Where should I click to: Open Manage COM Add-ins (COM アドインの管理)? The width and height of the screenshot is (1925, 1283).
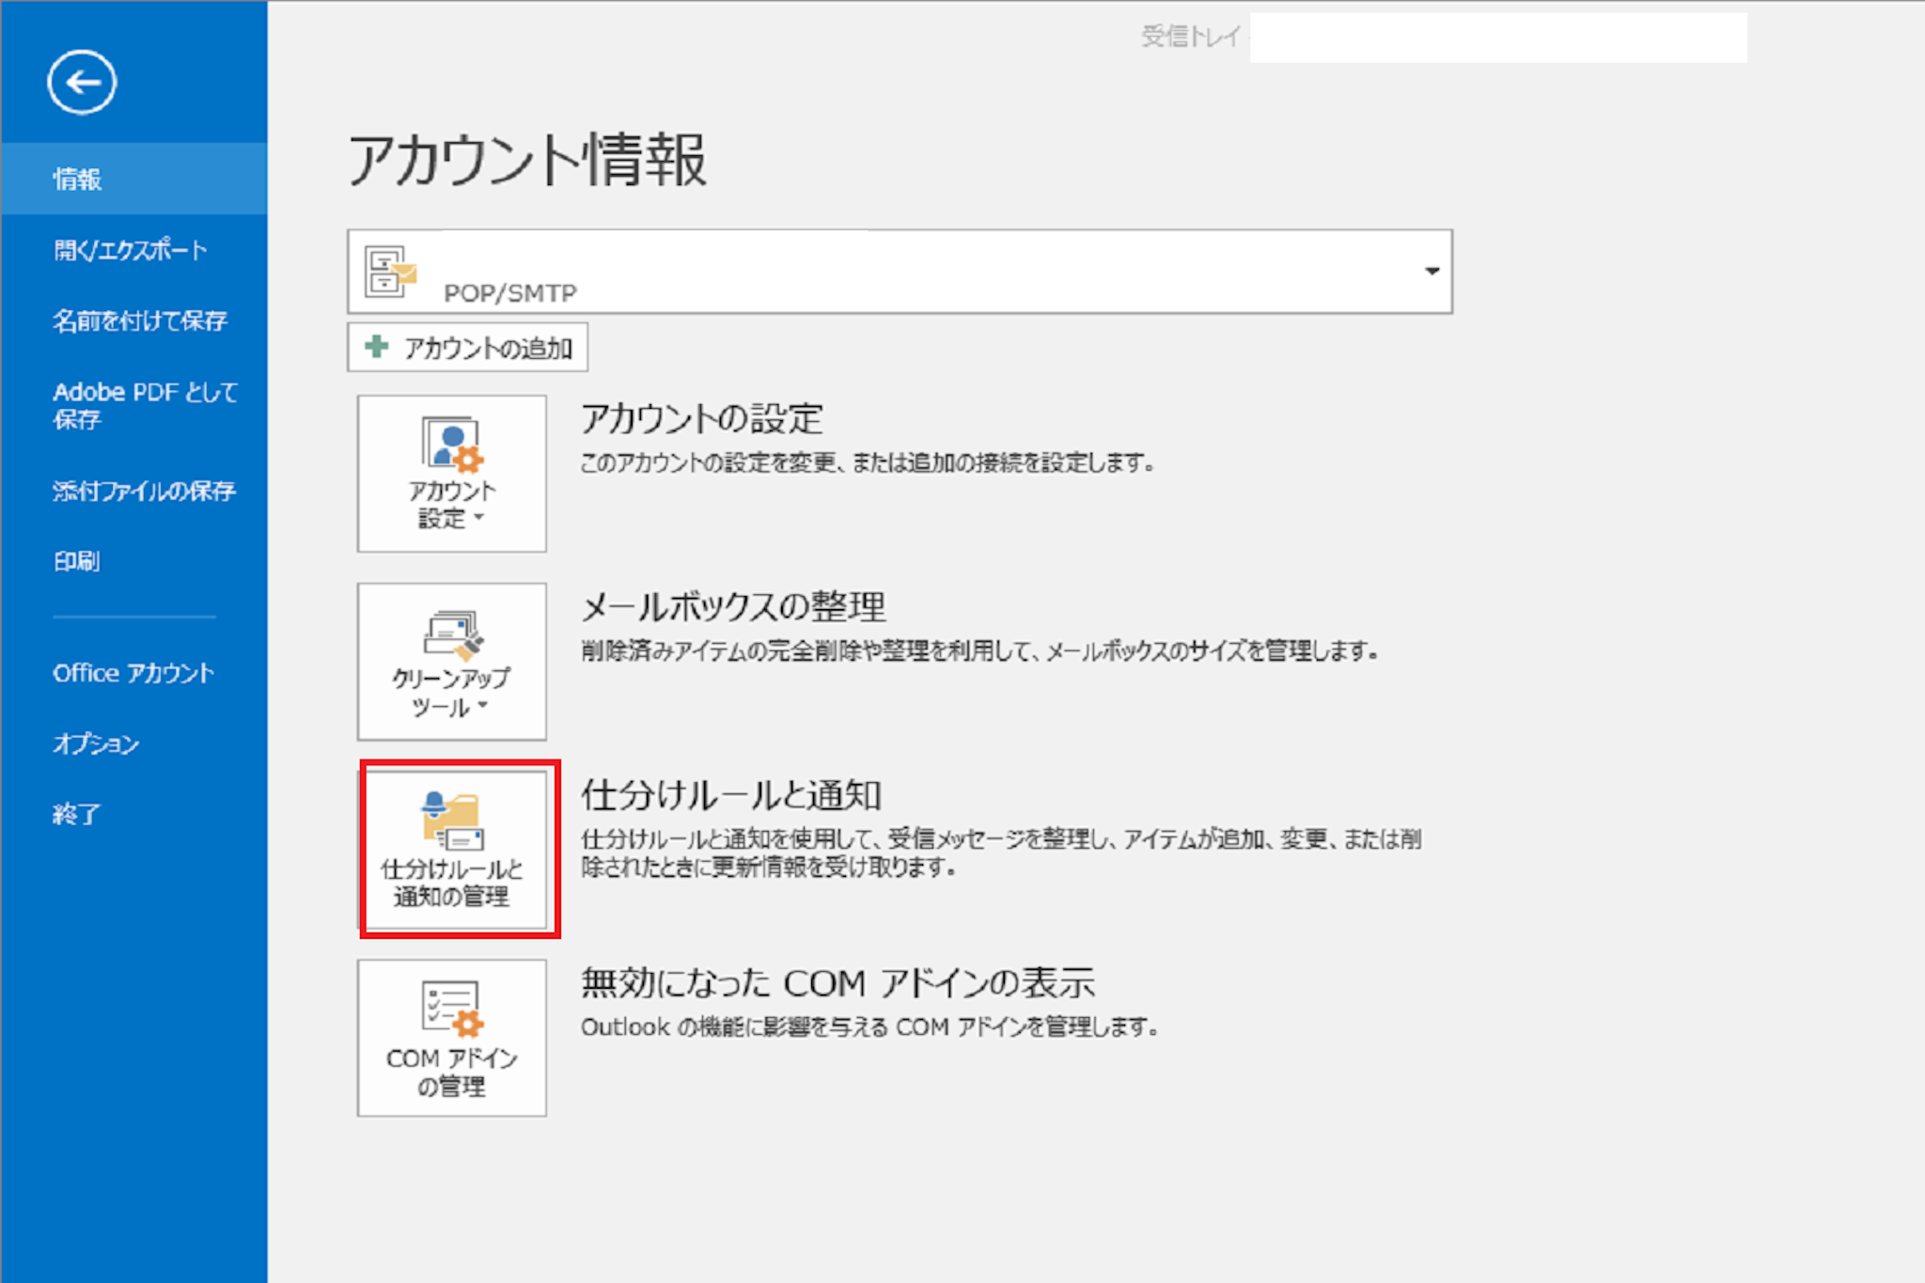[x=451, y=1037]
